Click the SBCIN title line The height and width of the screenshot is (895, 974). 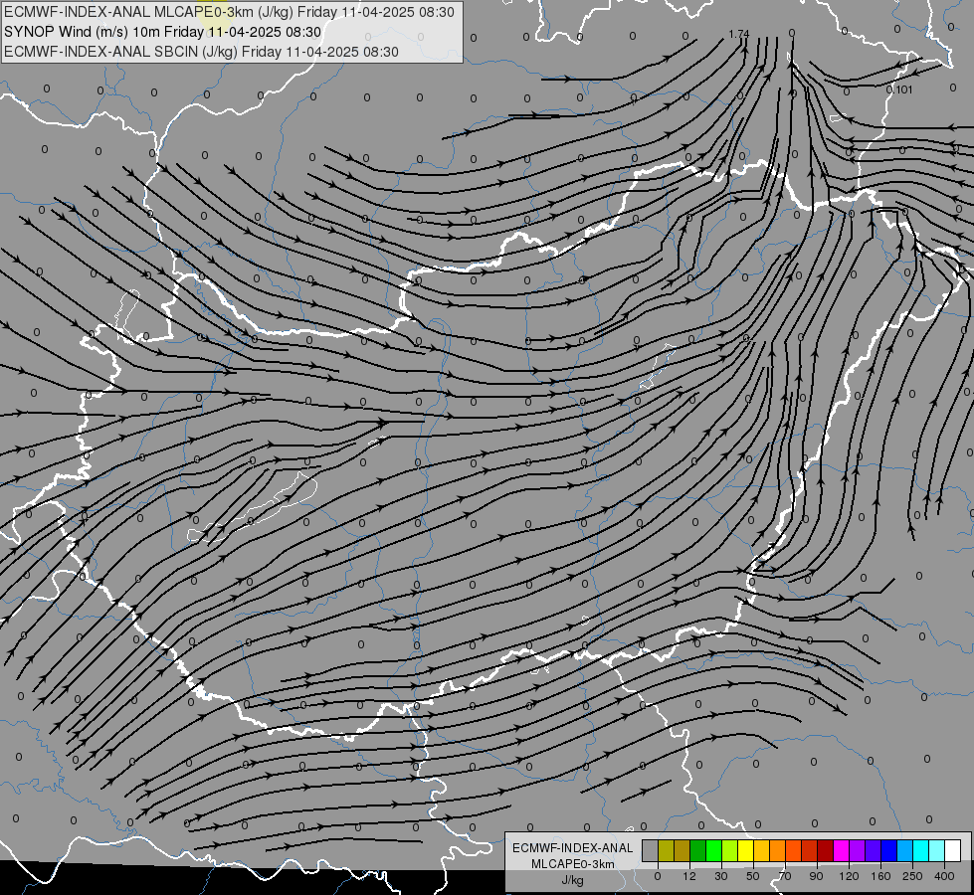point(201,52)
